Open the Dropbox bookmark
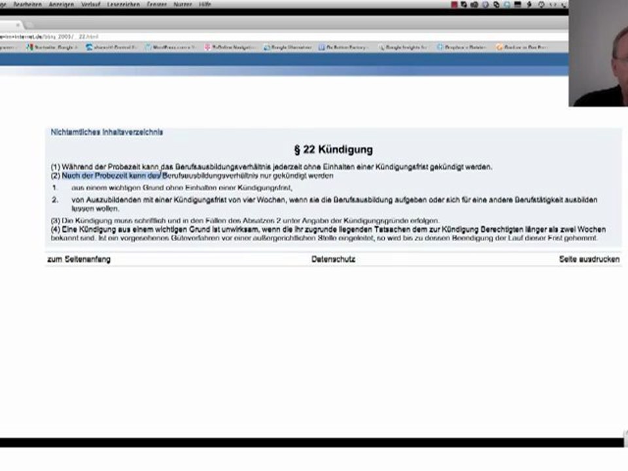Screen dimensions: 628x471 pyautogui.click(x=461, y=47)
